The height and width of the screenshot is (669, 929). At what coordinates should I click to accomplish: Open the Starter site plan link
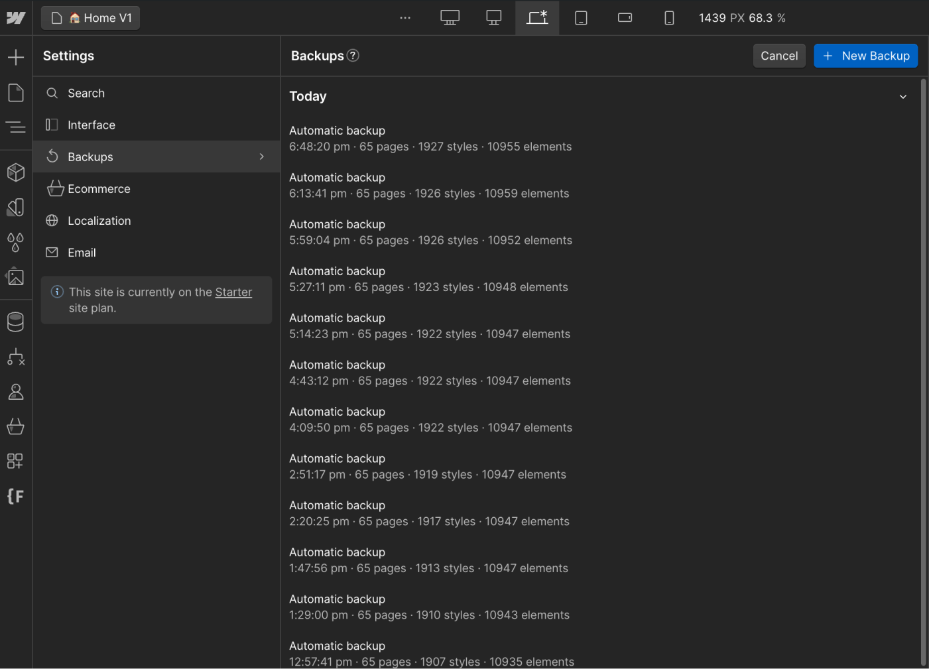pyautogui.click(x=233, y=292)
